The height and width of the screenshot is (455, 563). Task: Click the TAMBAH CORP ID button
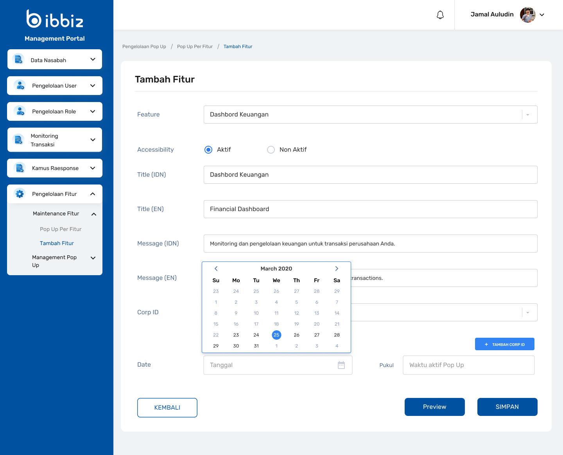(x=504, y=344)
